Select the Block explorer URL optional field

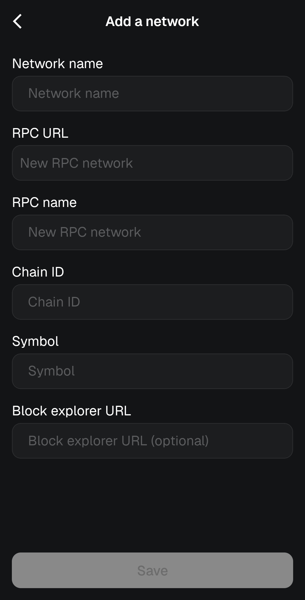pyautogui.click(x=152, y=441)
